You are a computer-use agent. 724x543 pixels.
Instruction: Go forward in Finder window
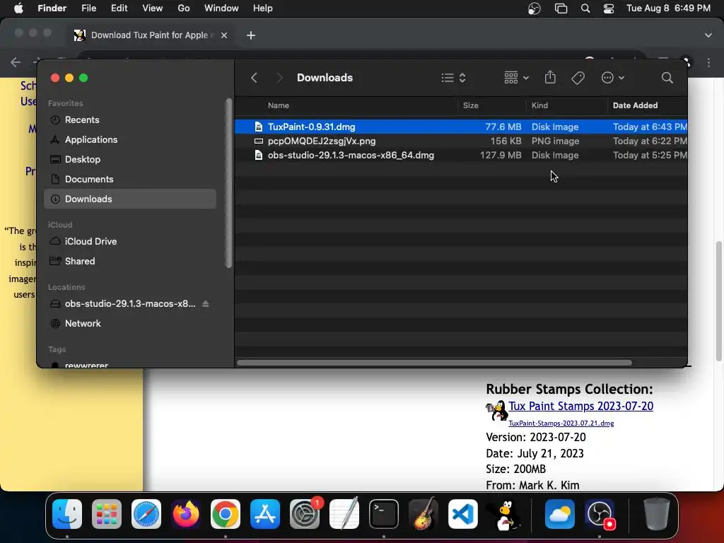(x=279, y=78)
